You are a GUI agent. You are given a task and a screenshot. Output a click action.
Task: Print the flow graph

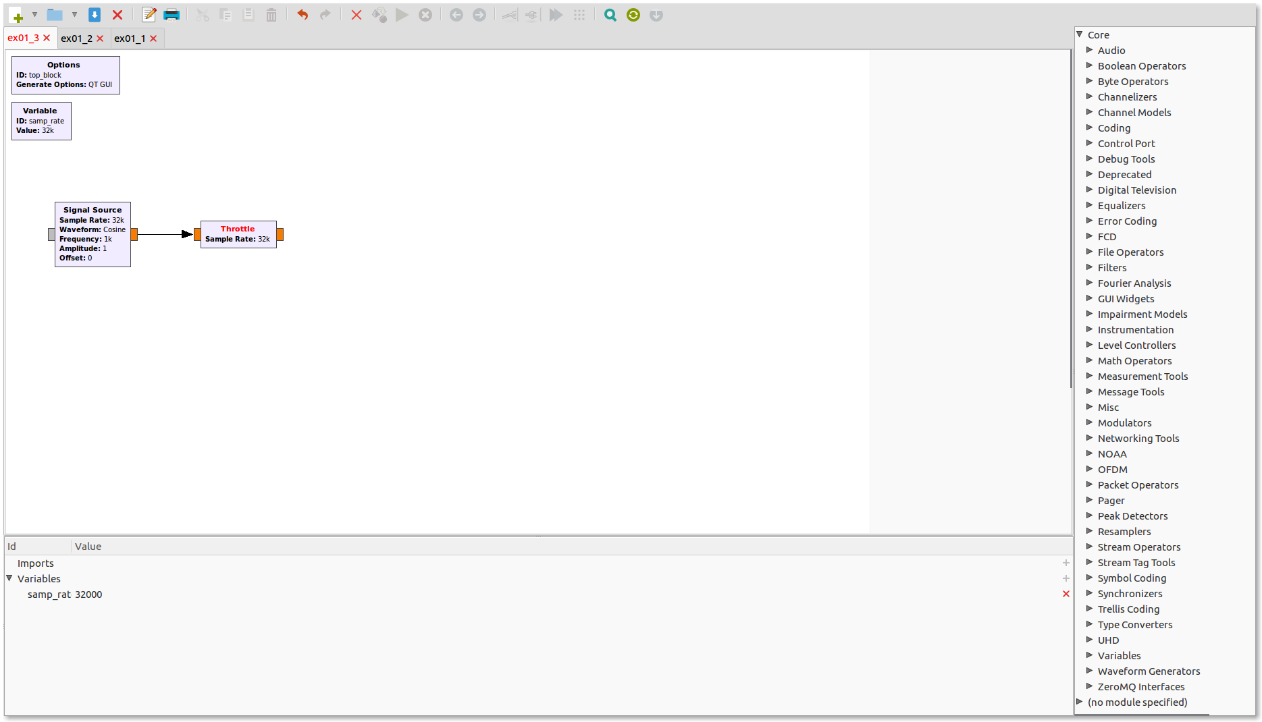point(172,15)
